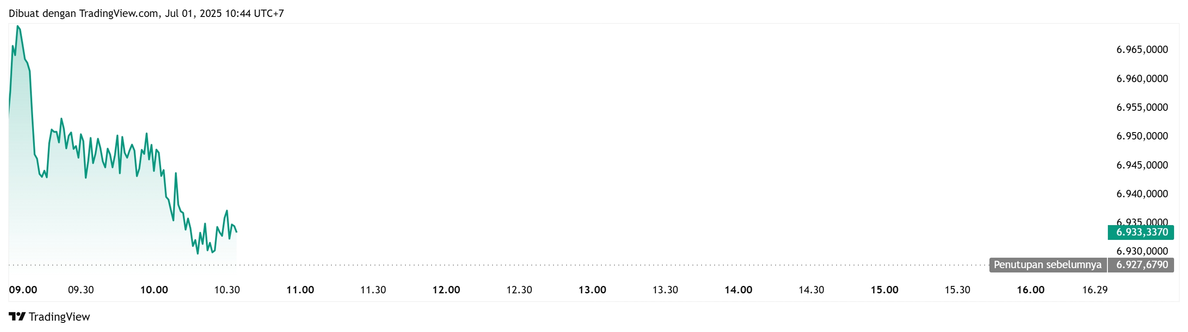Click the 09.00 time axis label
The width and height of the screenshot is (1188, 332).
(23, 290)
